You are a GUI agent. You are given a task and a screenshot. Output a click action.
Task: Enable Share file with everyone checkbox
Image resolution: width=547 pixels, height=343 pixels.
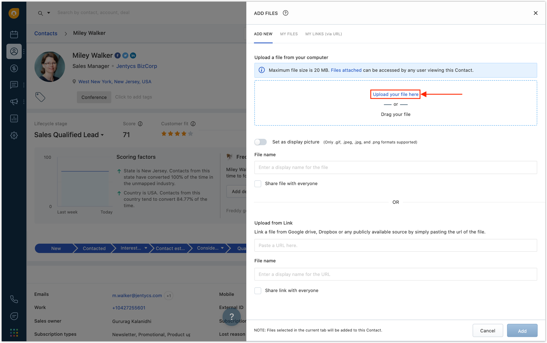pos(258,183)
